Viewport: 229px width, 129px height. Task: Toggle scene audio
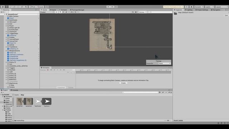tap(63, 12)
